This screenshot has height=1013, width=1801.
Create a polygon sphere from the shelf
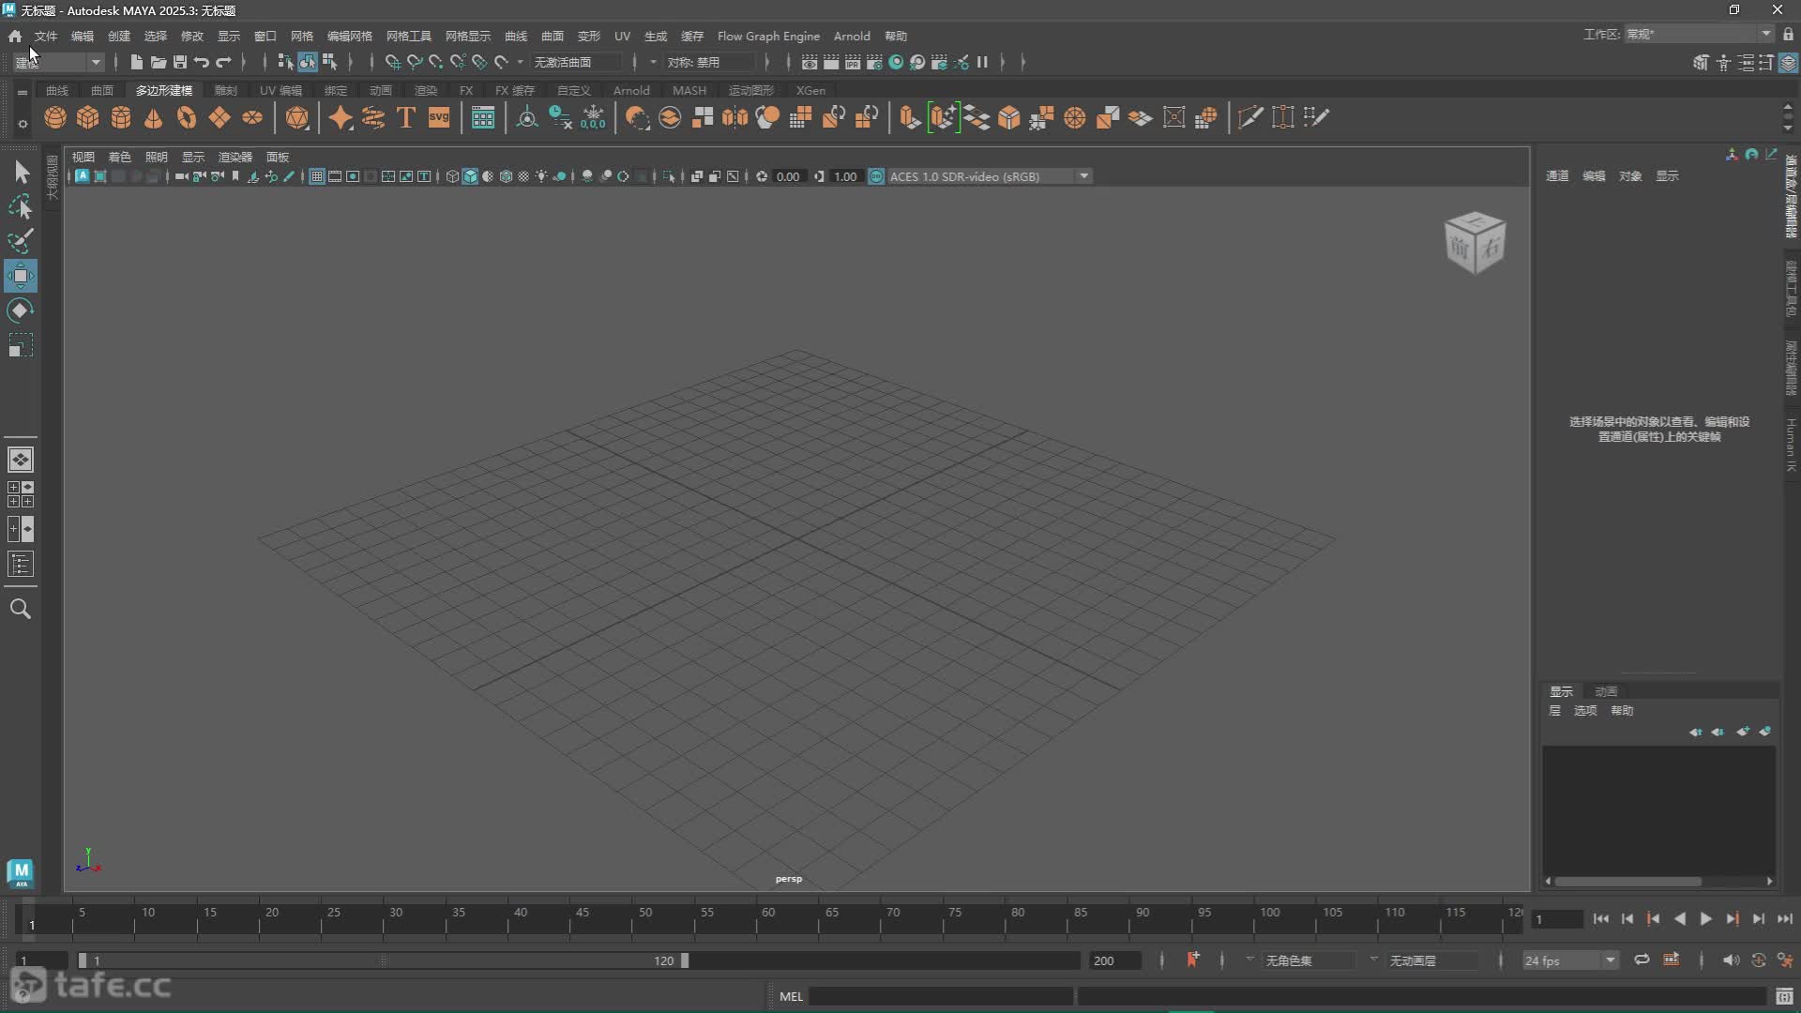pyautogui.click(x=55, y=118)
